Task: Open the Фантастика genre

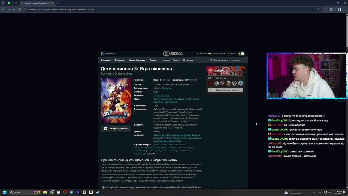Action: point(159,99)
